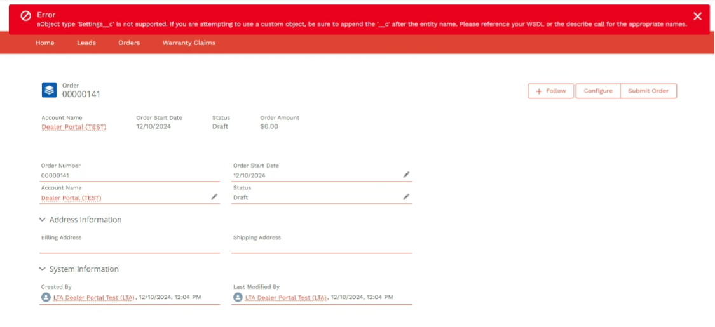
Task: Collapse the System Information section
Action: (43, 269)
